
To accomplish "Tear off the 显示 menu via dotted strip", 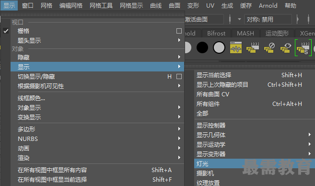I will click(93, 15).
